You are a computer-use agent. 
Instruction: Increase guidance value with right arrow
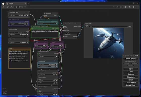point(57,23)
